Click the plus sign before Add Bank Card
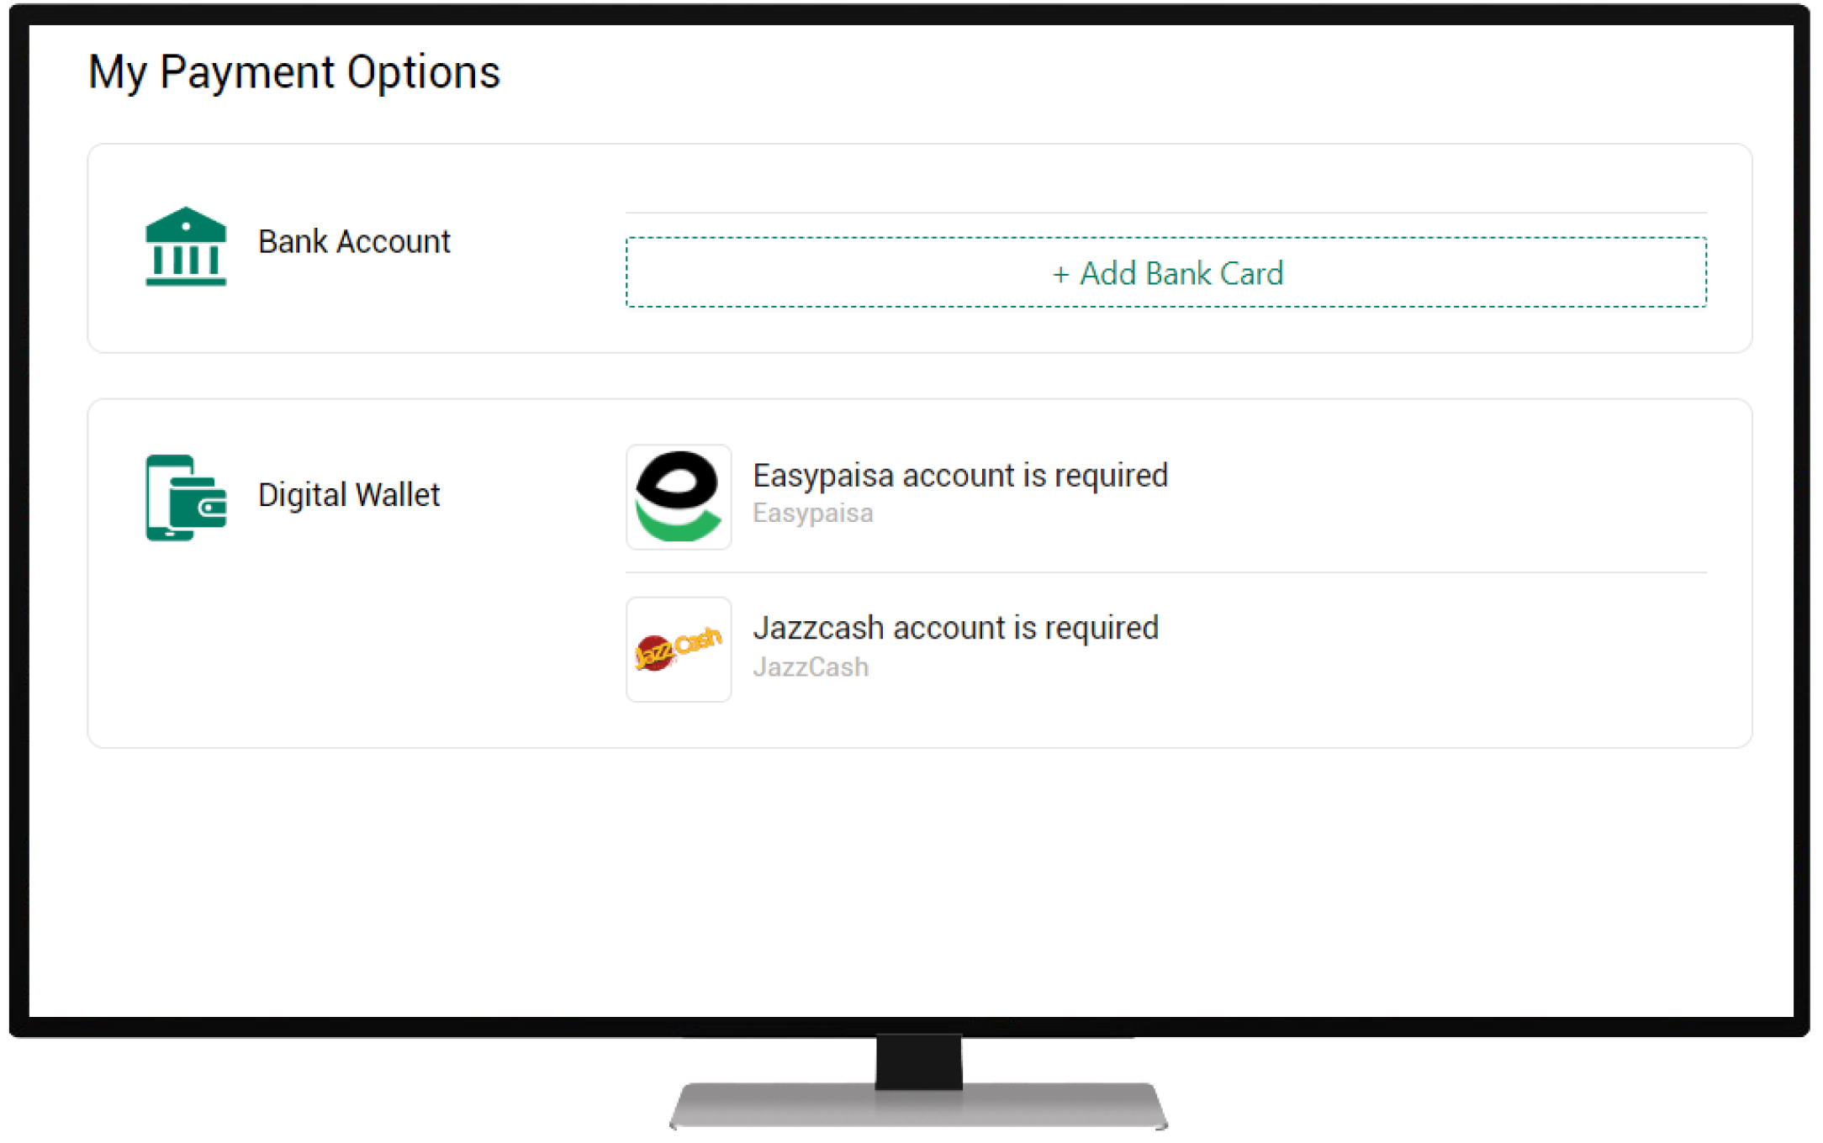1823x1143 pixels. [x=1060, y=274]
